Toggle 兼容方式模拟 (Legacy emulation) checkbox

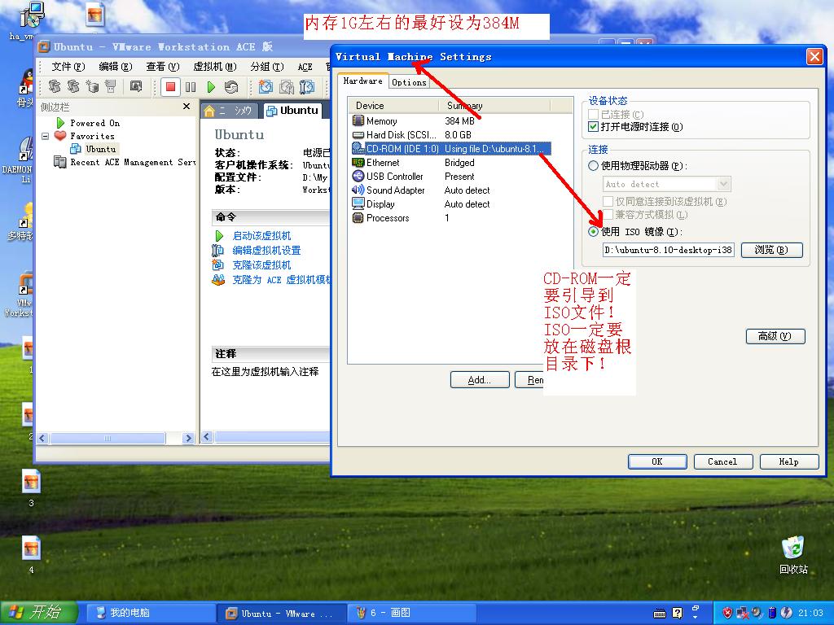click(x=608, y=215)
